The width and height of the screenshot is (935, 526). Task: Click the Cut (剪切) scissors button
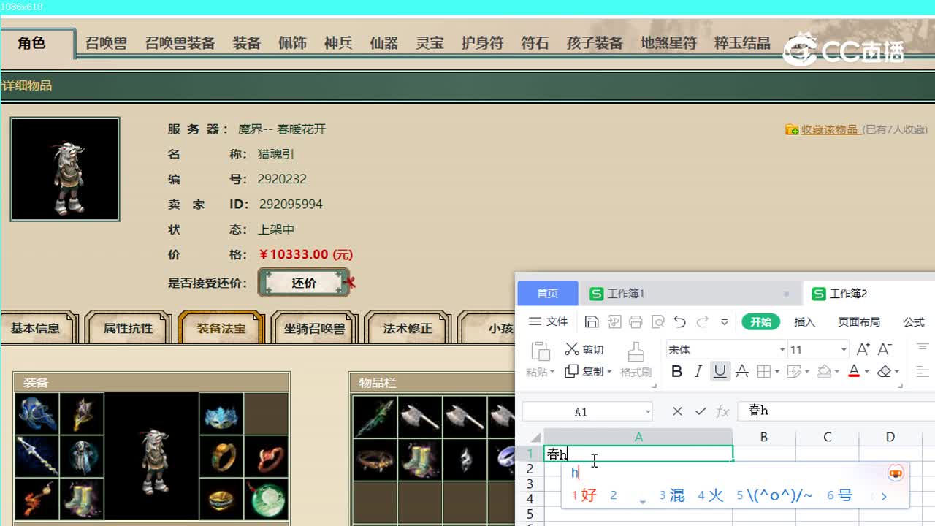(x=584, y=350)
